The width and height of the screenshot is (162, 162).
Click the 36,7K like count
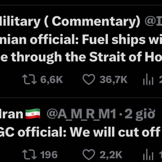(113, 80)
